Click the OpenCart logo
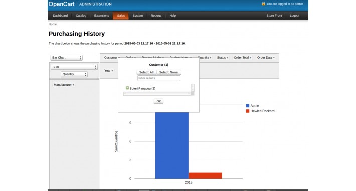The image size is (356, 191). [x=61, y=4]
